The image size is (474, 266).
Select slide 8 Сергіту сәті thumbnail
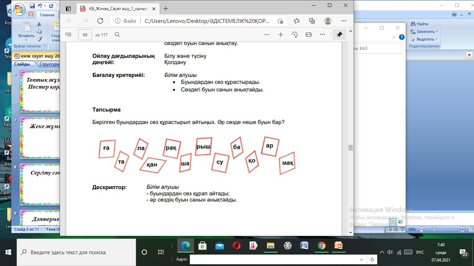40,184
